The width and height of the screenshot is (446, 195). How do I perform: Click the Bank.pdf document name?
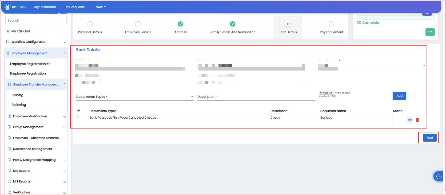[x=327, y=118]
